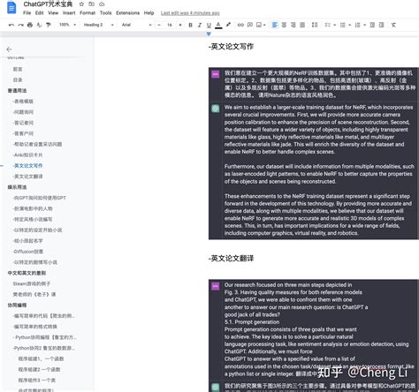Toggle bold formatting
The image size is (419, 392).
[190, 25]
